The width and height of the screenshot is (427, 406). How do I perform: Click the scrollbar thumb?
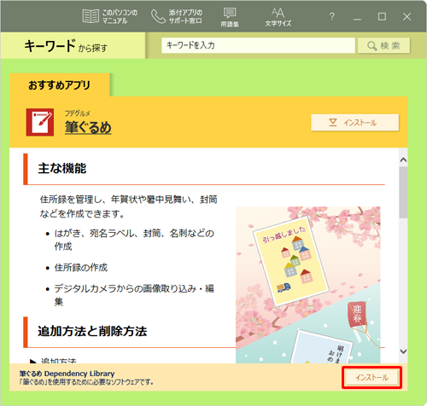pyautogui.click(x=403, y=193)
